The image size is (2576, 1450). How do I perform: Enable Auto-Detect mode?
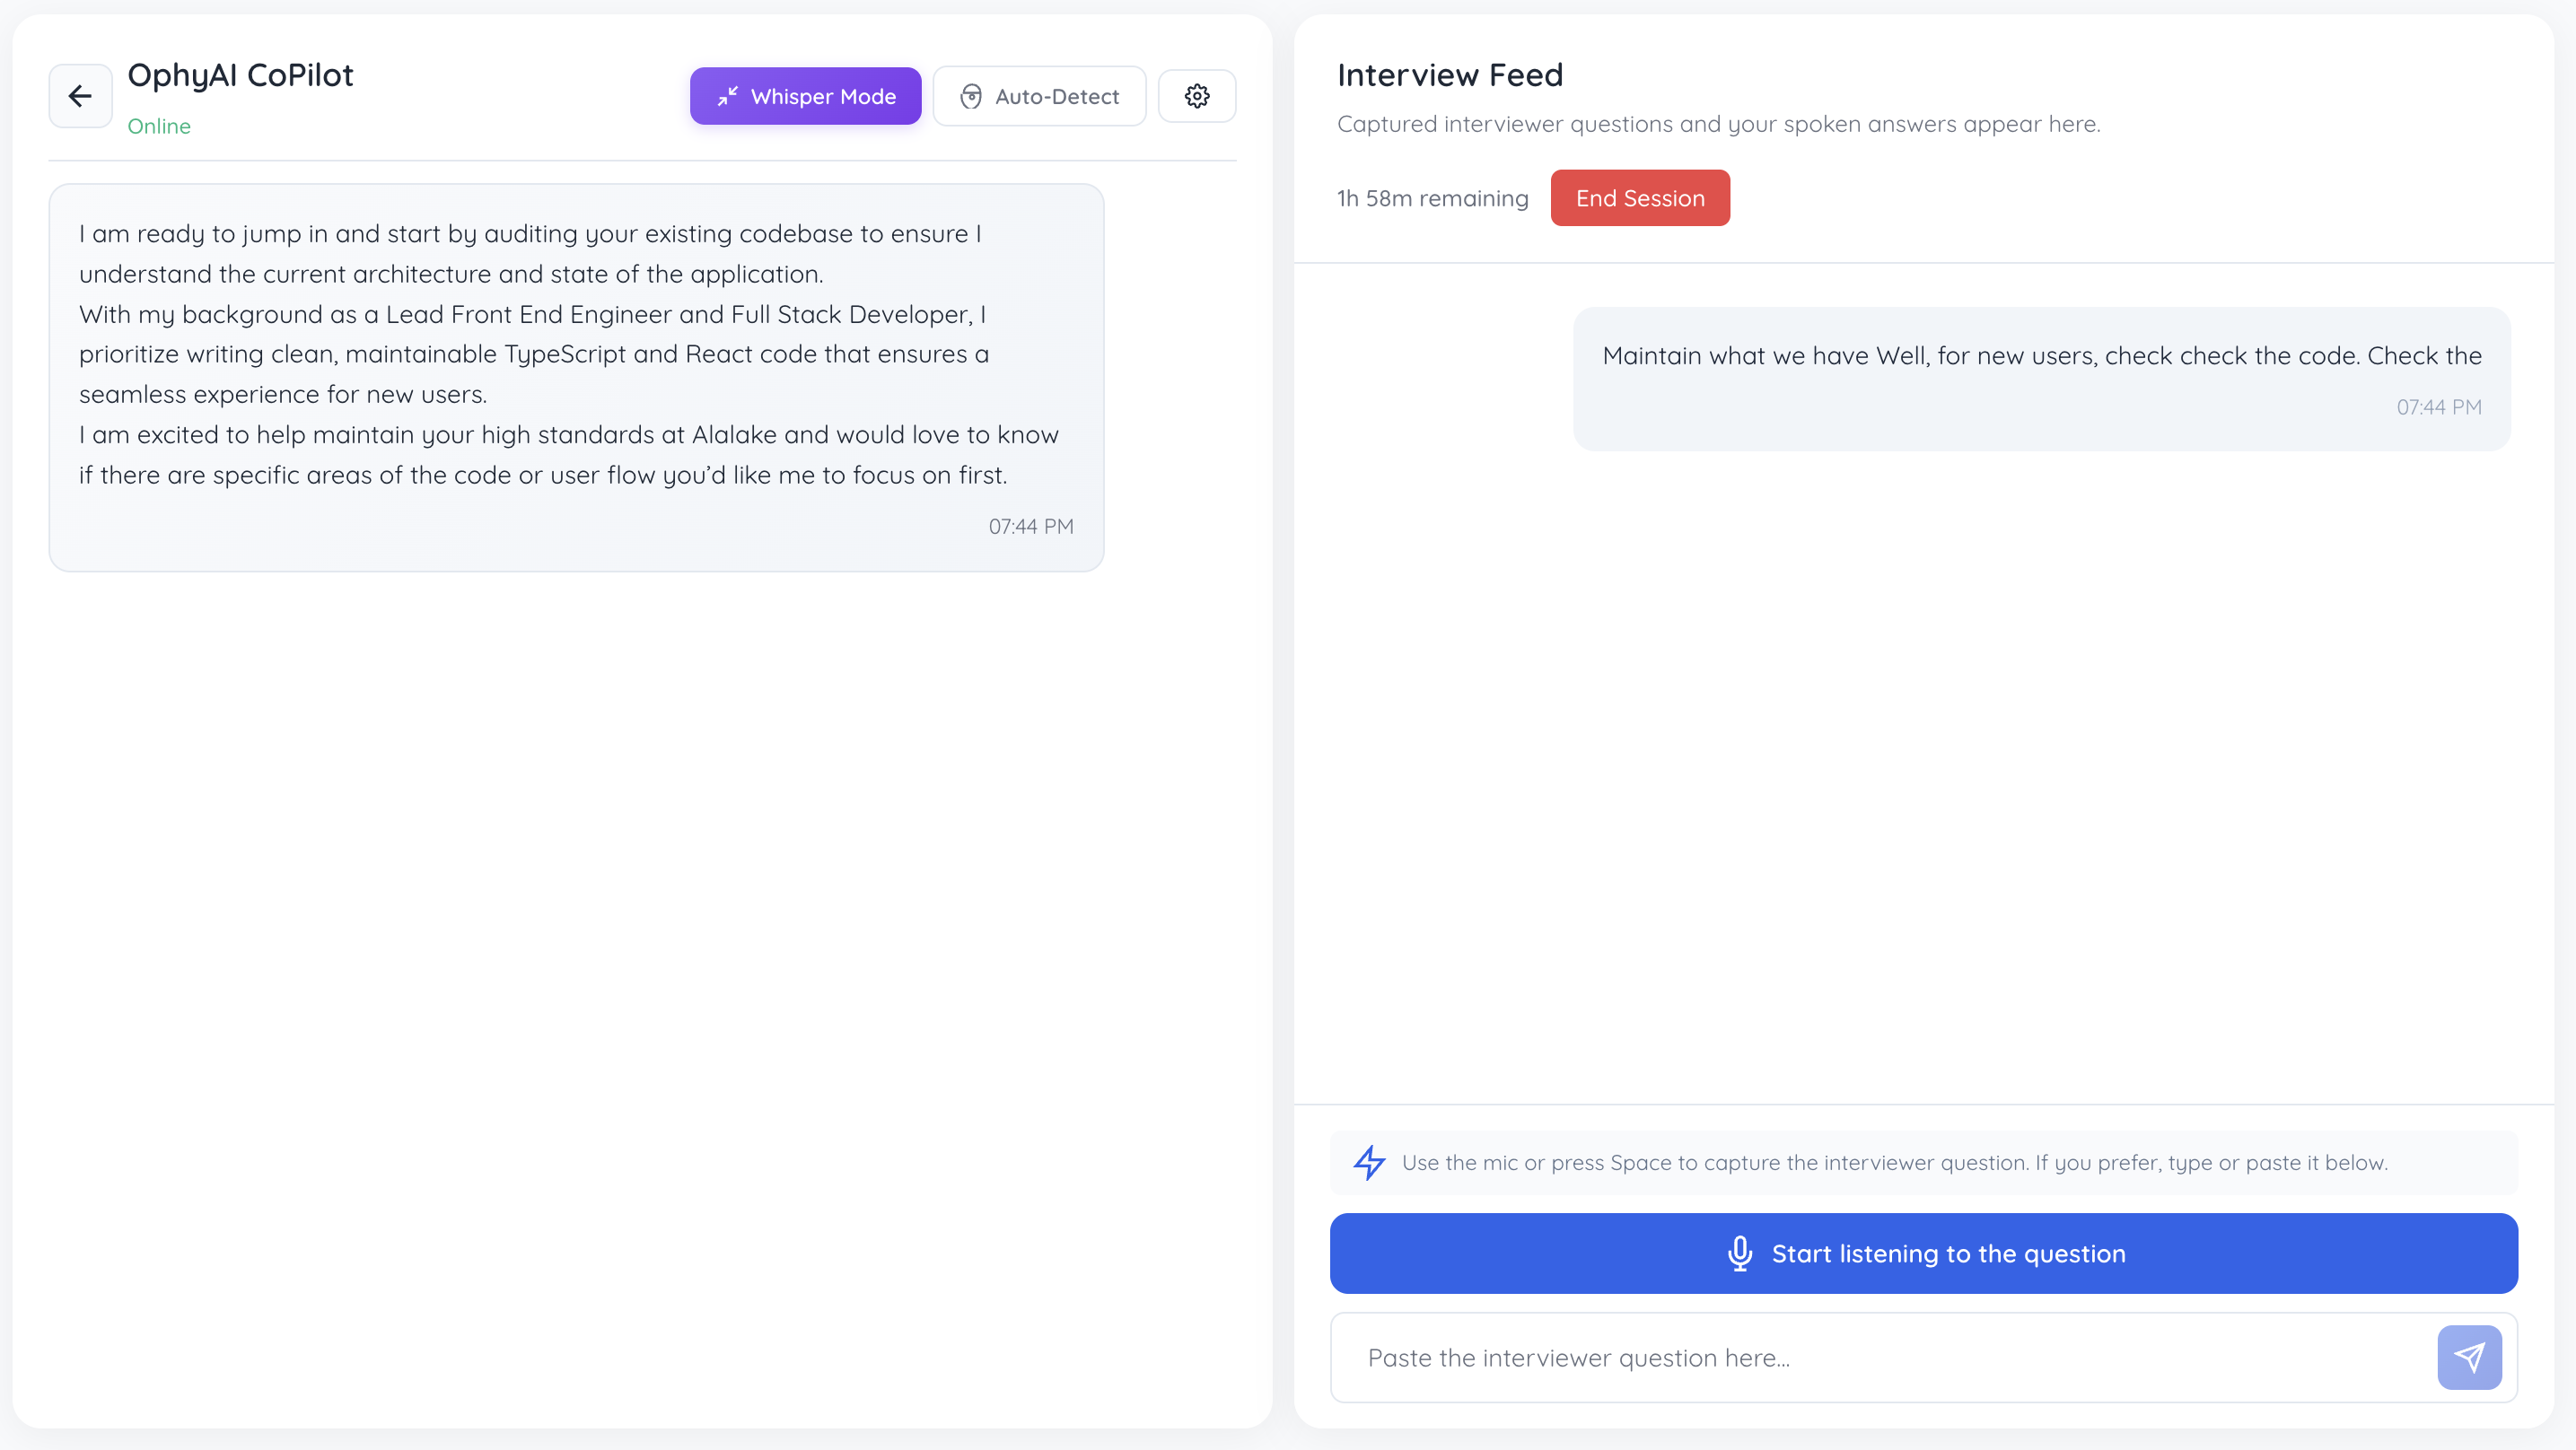1039,96
